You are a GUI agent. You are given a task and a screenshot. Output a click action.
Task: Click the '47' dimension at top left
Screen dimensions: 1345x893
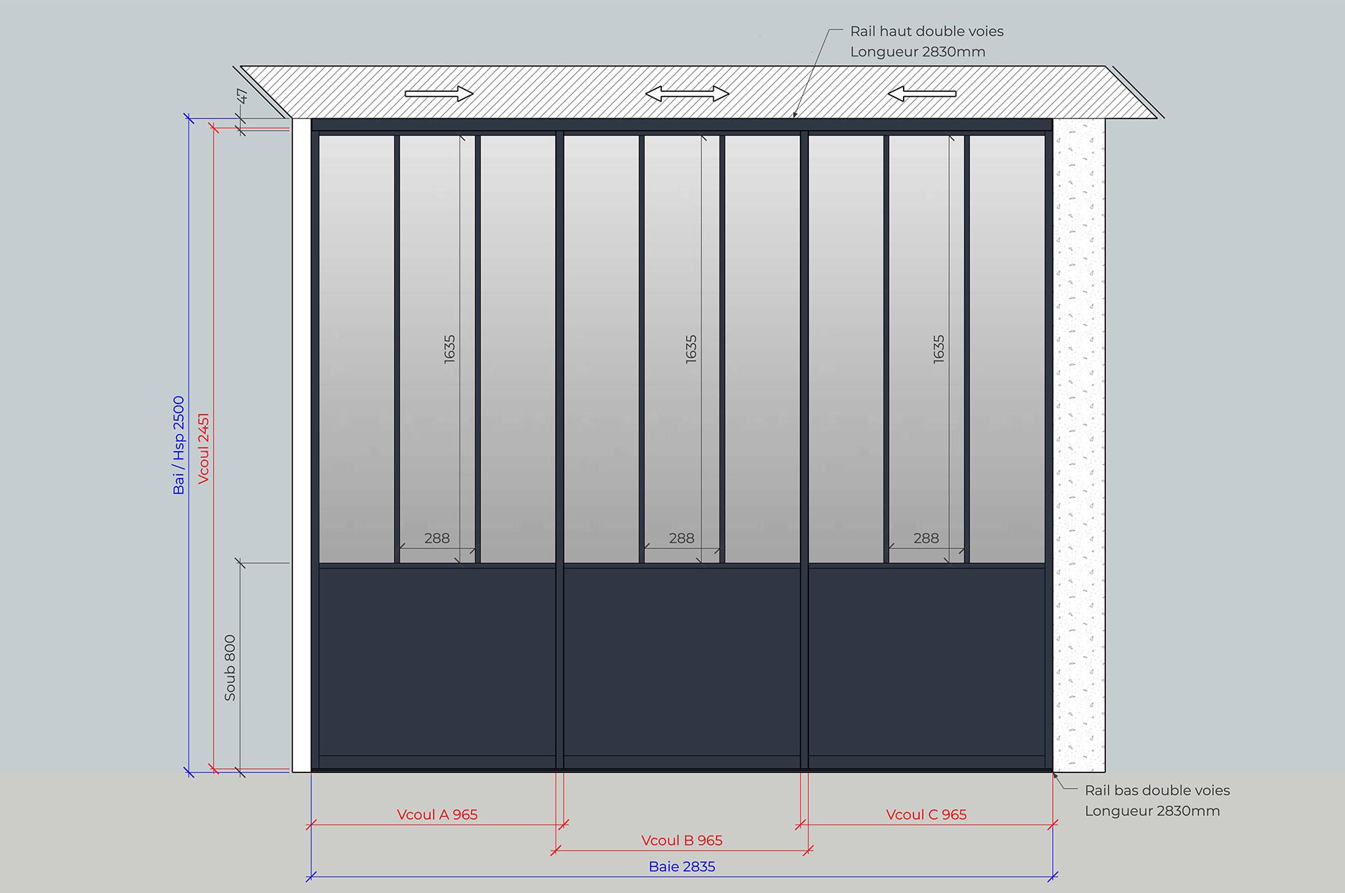coord(242,96)
